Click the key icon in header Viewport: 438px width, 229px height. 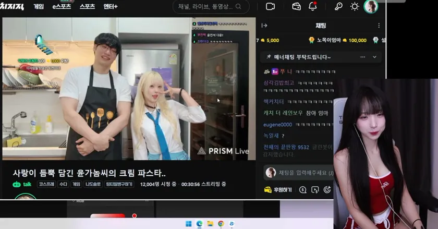click(338, 6)
